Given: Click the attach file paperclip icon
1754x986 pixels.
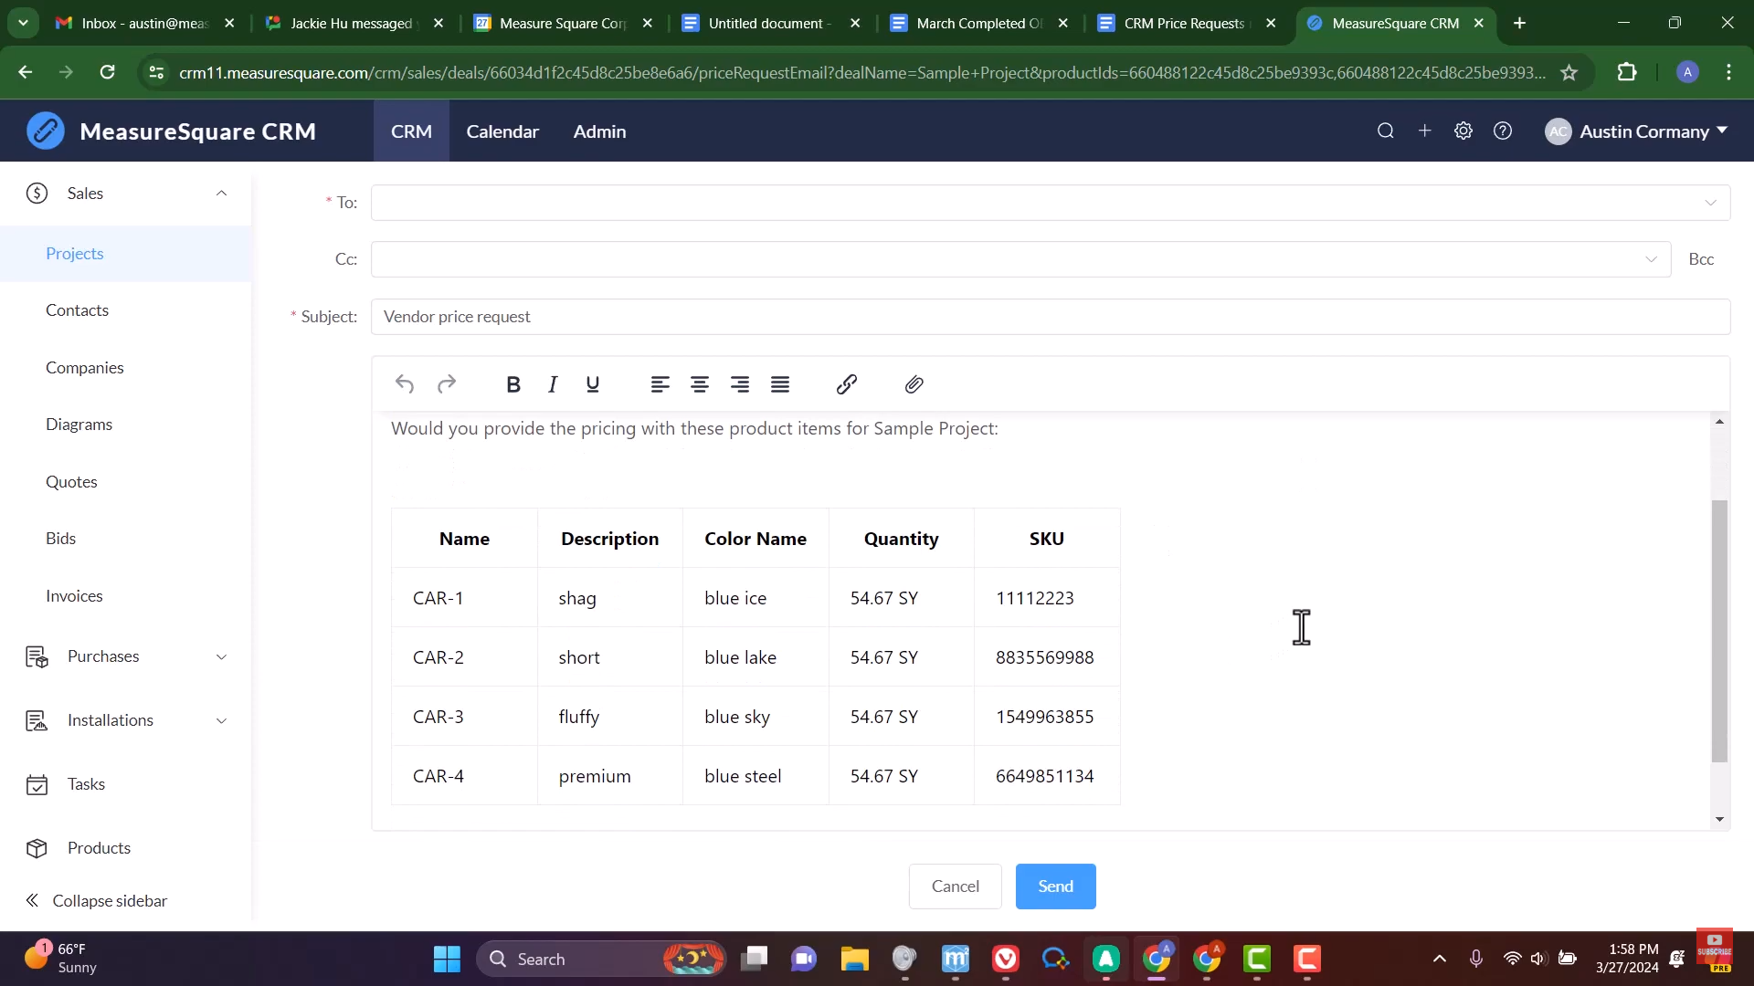Looking at the screenshot, I should pyautogui.click(x=914, y=384).
